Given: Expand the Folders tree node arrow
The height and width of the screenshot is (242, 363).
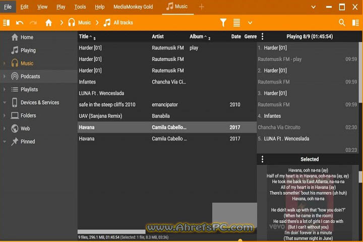Looking at the screenshot, I should click(x=4, y=115).
